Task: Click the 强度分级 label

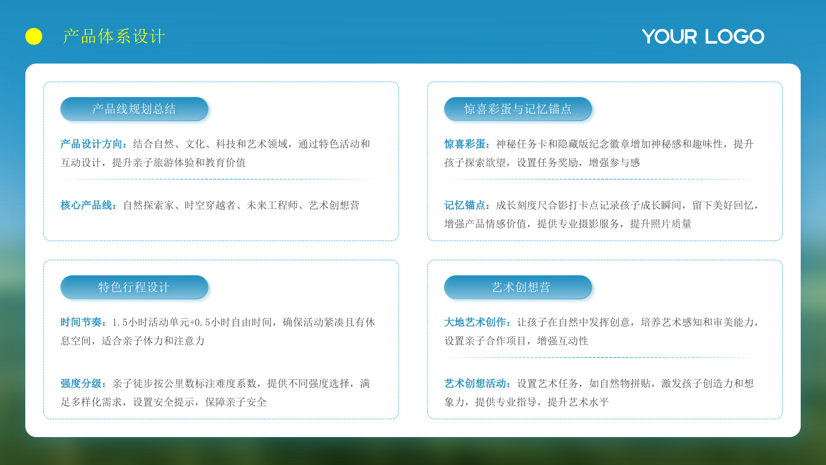Action: point(83,384)
